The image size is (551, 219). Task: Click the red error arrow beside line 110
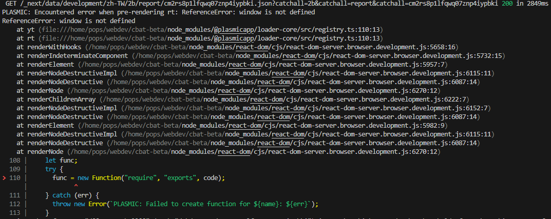5,177
